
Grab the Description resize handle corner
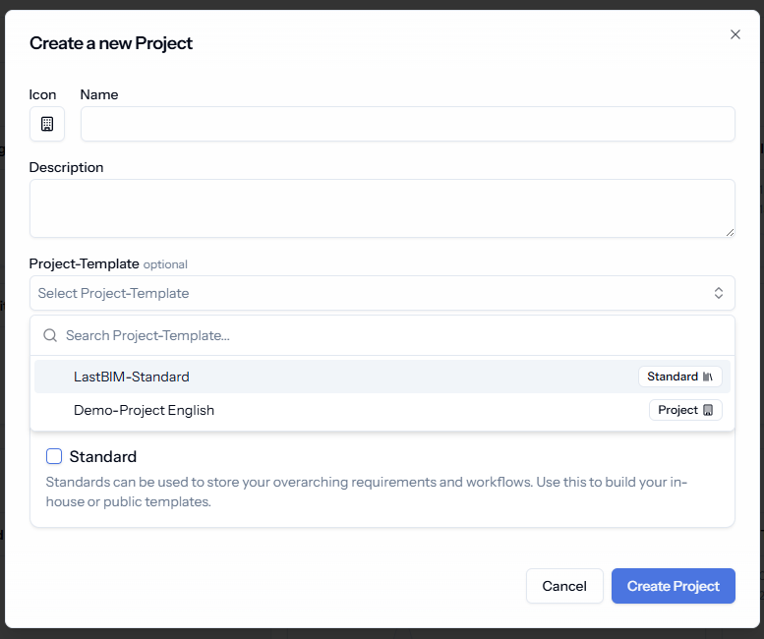click(730, 233)
